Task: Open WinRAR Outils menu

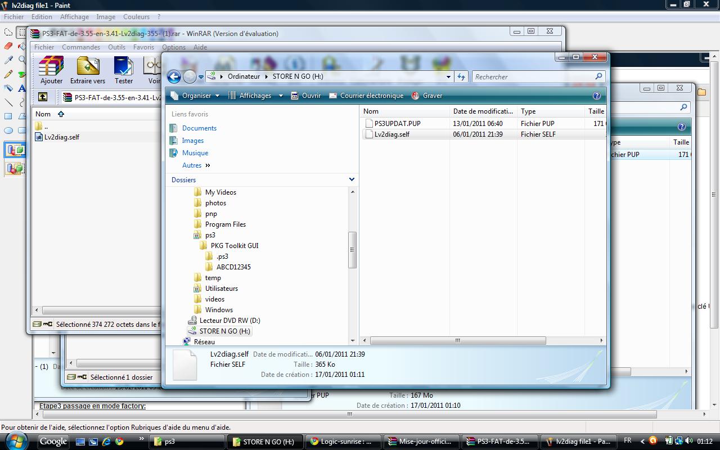Action: 117,47
